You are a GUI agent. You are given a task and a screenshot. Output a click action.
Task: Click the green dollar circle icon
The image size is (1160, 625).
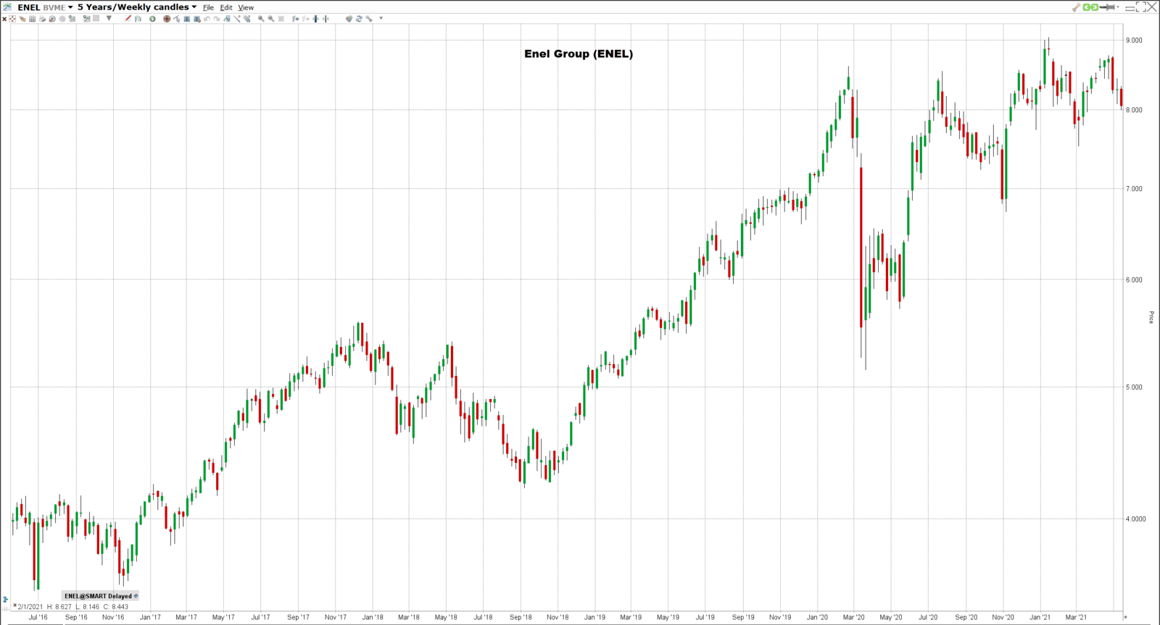[152, 19]
